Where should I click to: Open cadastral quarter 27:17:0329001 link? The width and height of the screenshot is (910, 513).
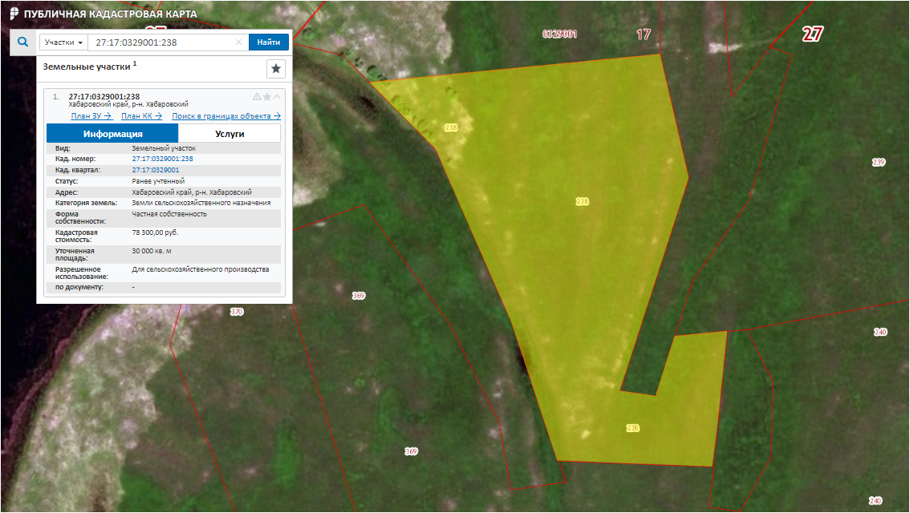[x=155, y=170]
